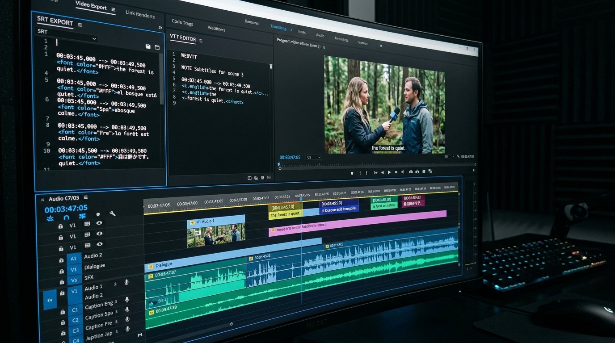
Task: Open the Waltimers tab
Action: (x=216, y=29)
